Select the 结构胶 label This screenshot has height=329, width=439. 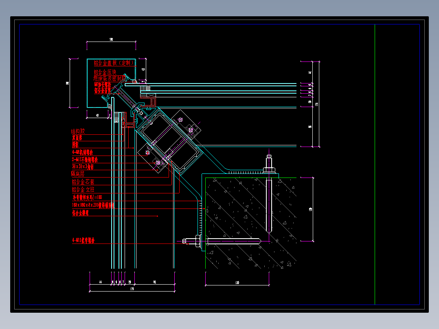pyautogui.click(x=78, y=131)
